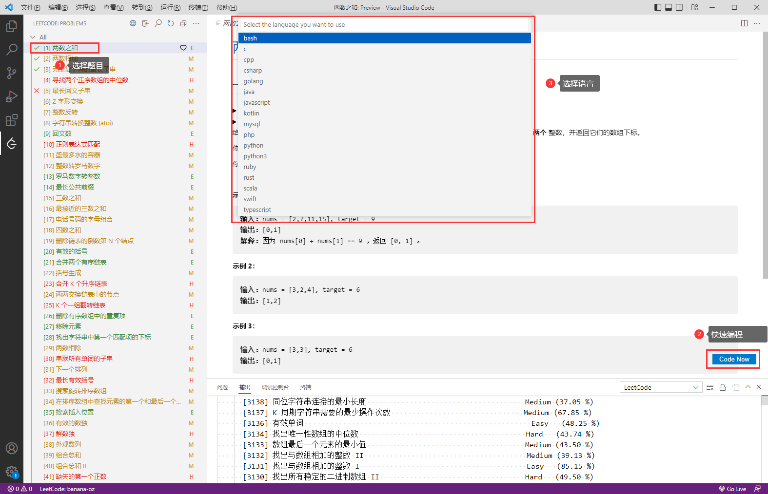Open editor more actions ellipsis

click(757, 23)
